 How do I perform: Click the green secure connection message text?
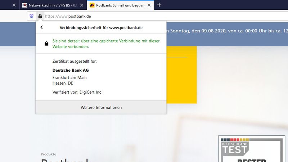pyautogui.click(x=106, y=44)
